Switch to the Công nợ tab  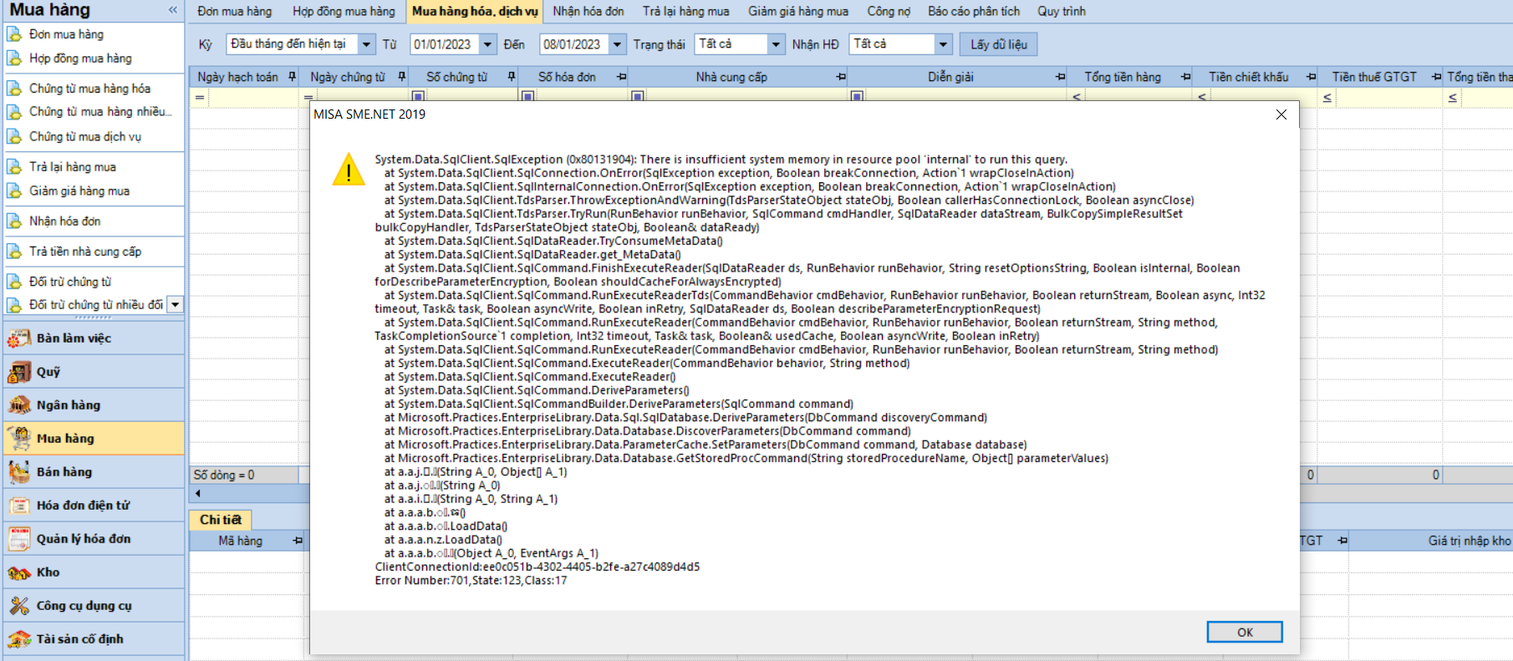pyautogui.click(x=889, y=12)
